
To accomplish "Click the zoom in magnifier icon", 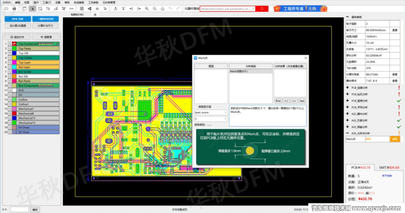I will click(x=147, y=9).
